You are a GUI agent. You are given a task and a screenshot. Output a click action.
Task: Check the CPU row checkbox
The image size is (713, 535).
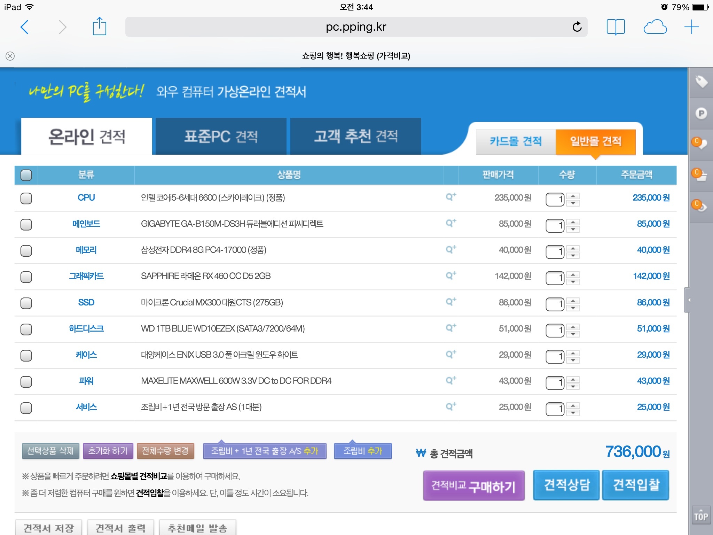pyautogui.click(x=26, y=198)
